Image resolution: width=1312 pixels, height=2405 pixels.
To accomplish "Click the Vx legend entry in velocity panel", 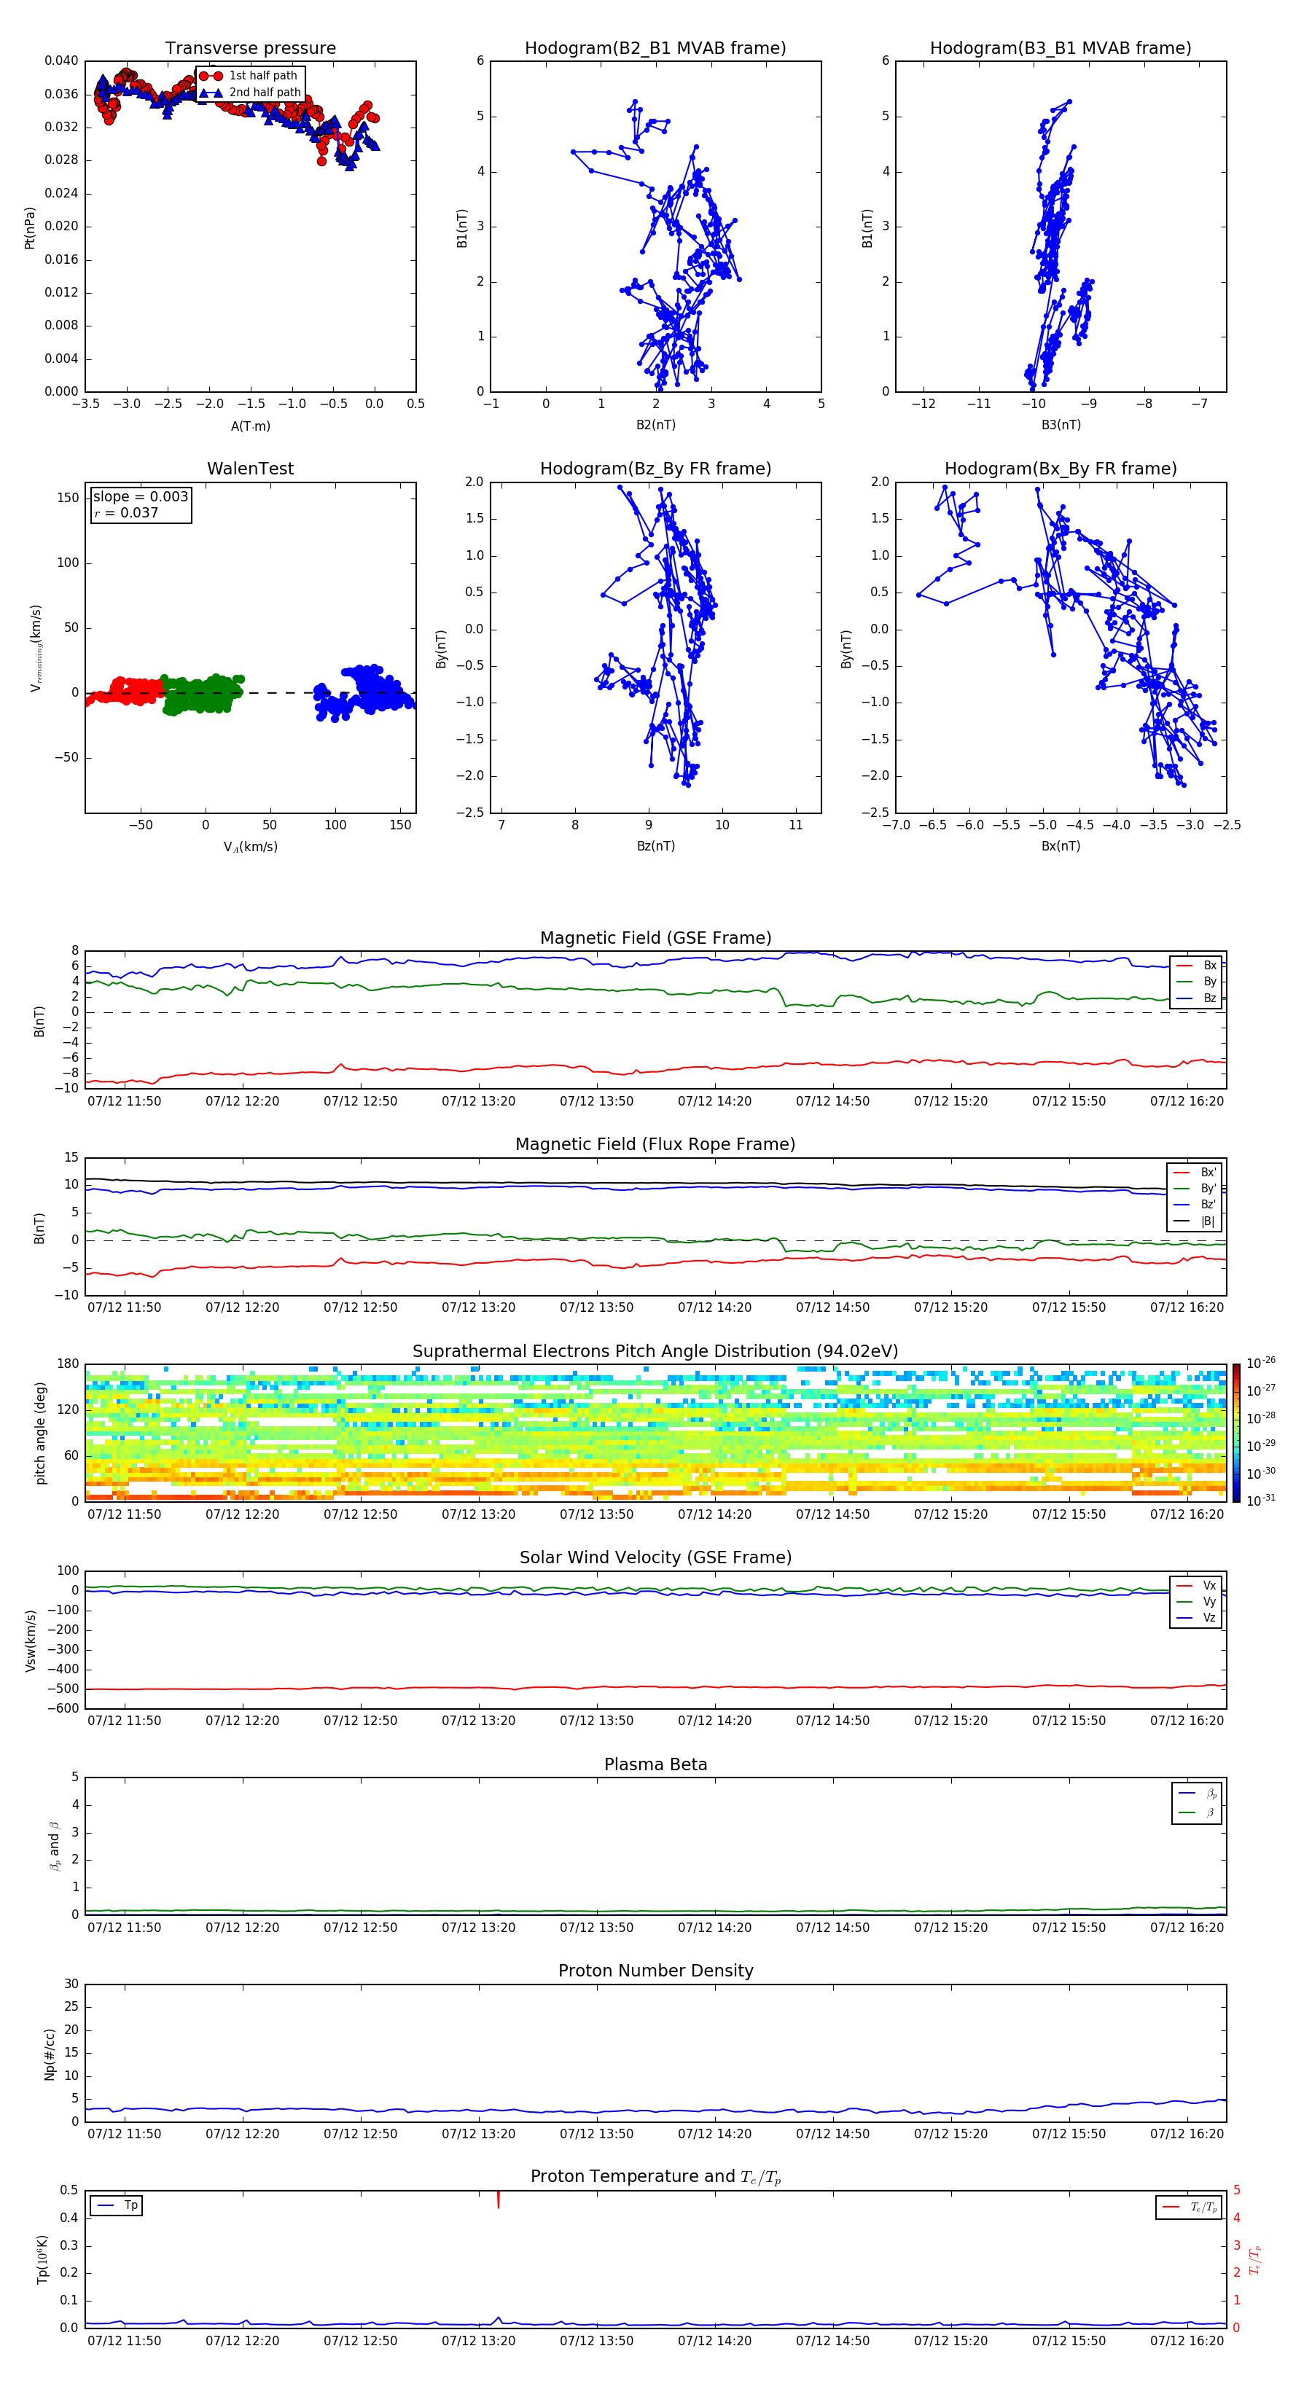I will (1196, 1587).
